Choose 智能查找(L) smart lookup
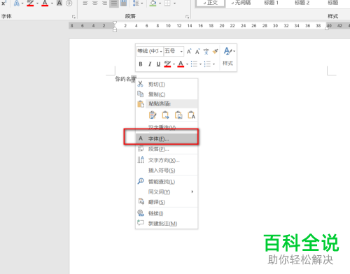Screen dimensions: 350x274 pyautogui.click(x=167, y=181)
